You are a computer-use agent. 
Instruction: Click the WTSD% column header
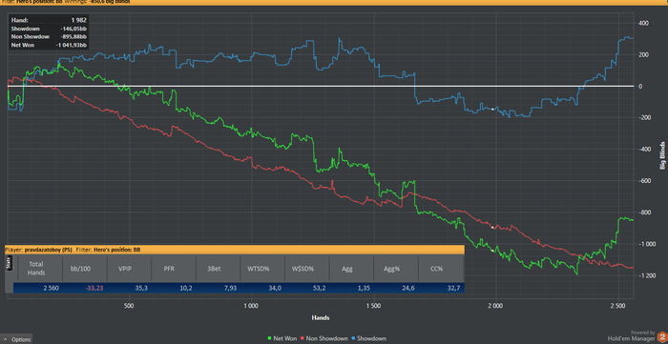[x=262, y=269]
